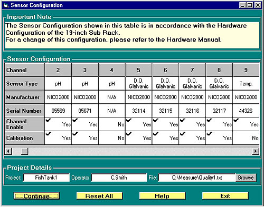This screenshot has height=207, width=264.
Task: Click the Reset All button
Action: [99, 196]
